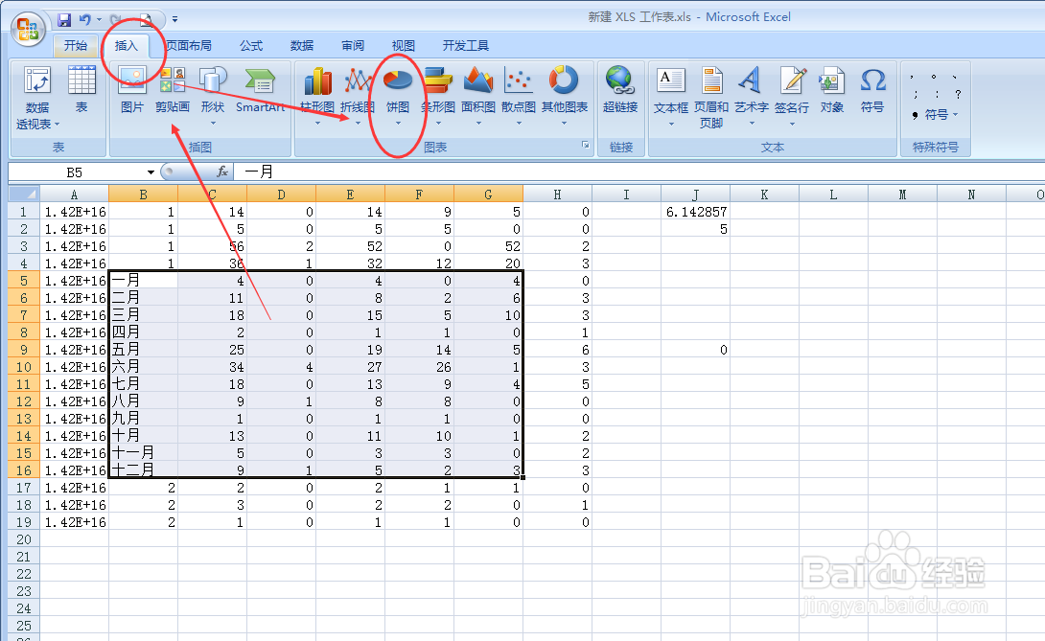
Task: Insert a SmartArt graphic
Action: [261, 90]
